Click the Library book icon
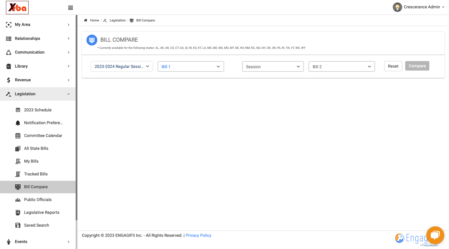The width and height of the screenshot is (449, 249). pyautogui.click(x=9, y=66)
